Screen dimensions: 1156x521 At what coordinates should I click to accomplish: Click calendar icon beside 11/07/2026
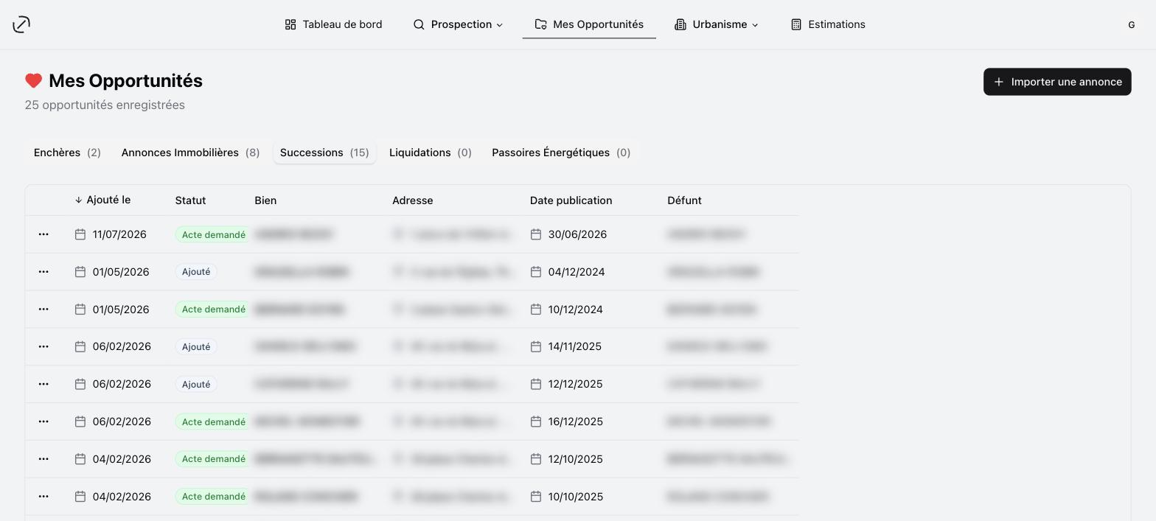(x=80, y=234)
